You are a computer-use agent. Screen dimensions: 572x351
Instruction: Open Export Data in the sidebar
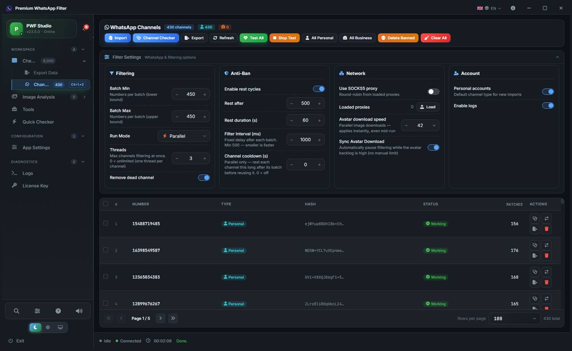click(45, 73)
